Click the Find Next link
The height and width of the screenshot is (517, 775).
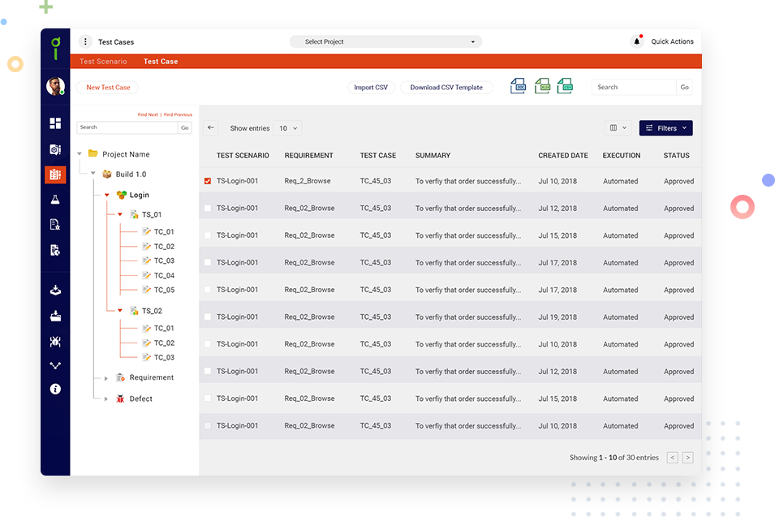148,114
